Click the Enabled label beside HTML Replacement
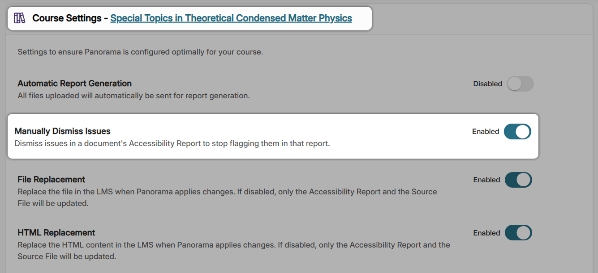The width and height of the screenshot is (598, 273). 486,233
